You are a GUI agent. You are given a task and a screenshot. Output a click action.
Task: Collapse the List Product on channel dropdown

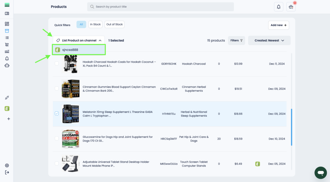[x=79, y=41]
